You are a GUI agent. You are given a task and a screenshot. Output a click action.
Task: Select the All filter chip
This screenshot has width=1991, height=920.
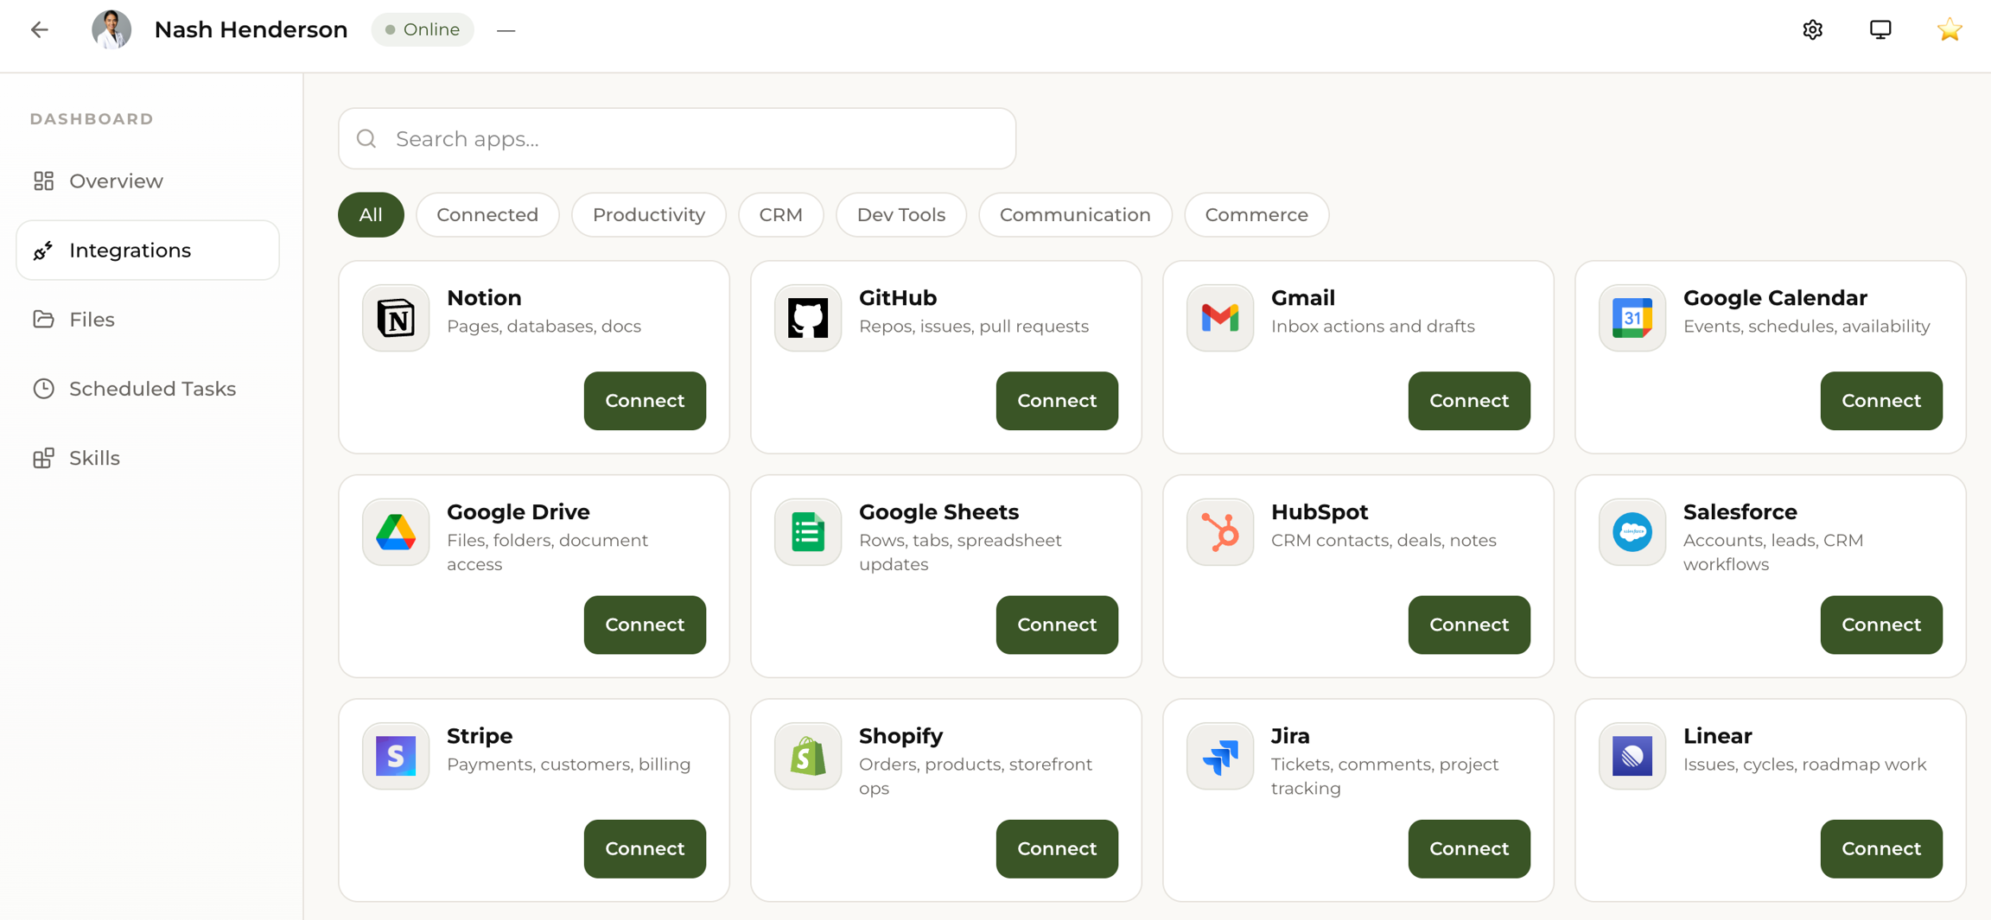coord(371,214)
